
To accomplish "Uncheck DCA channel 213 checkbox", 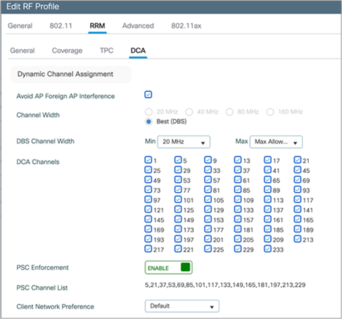I will 298,239.
